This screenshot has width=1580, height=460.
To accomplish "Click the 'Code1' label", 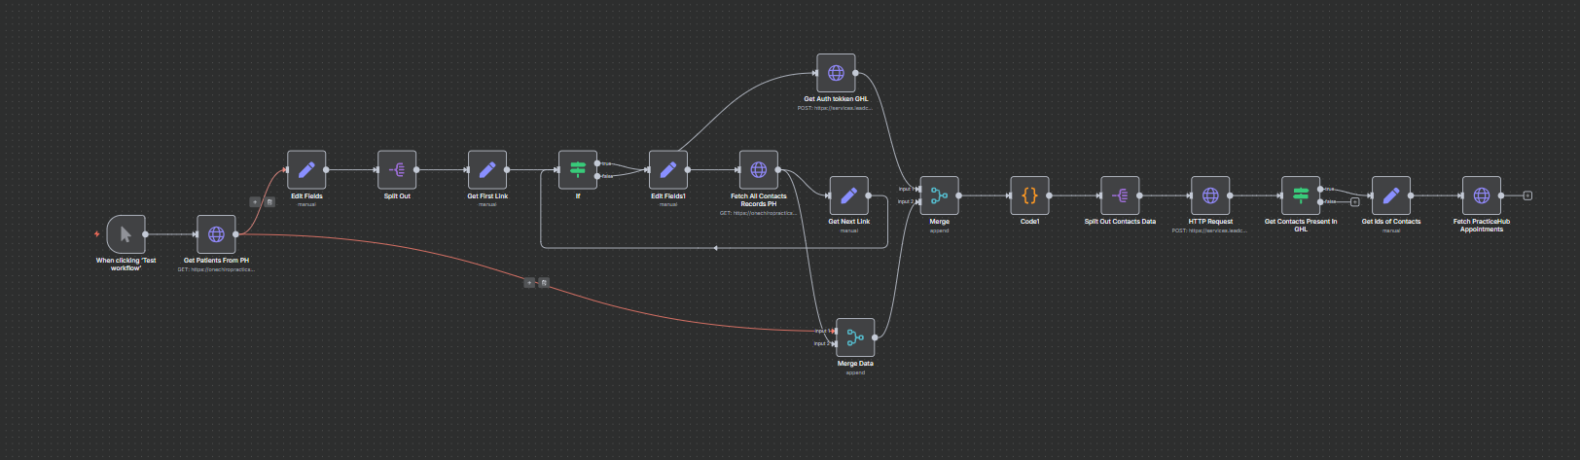I will [1029, 222].
